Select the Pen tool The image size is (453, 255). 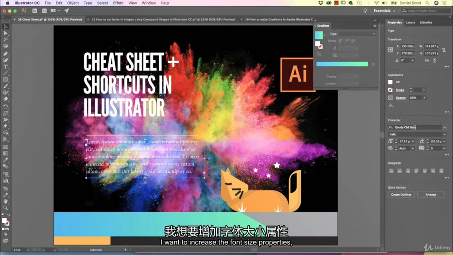(5, 54)
